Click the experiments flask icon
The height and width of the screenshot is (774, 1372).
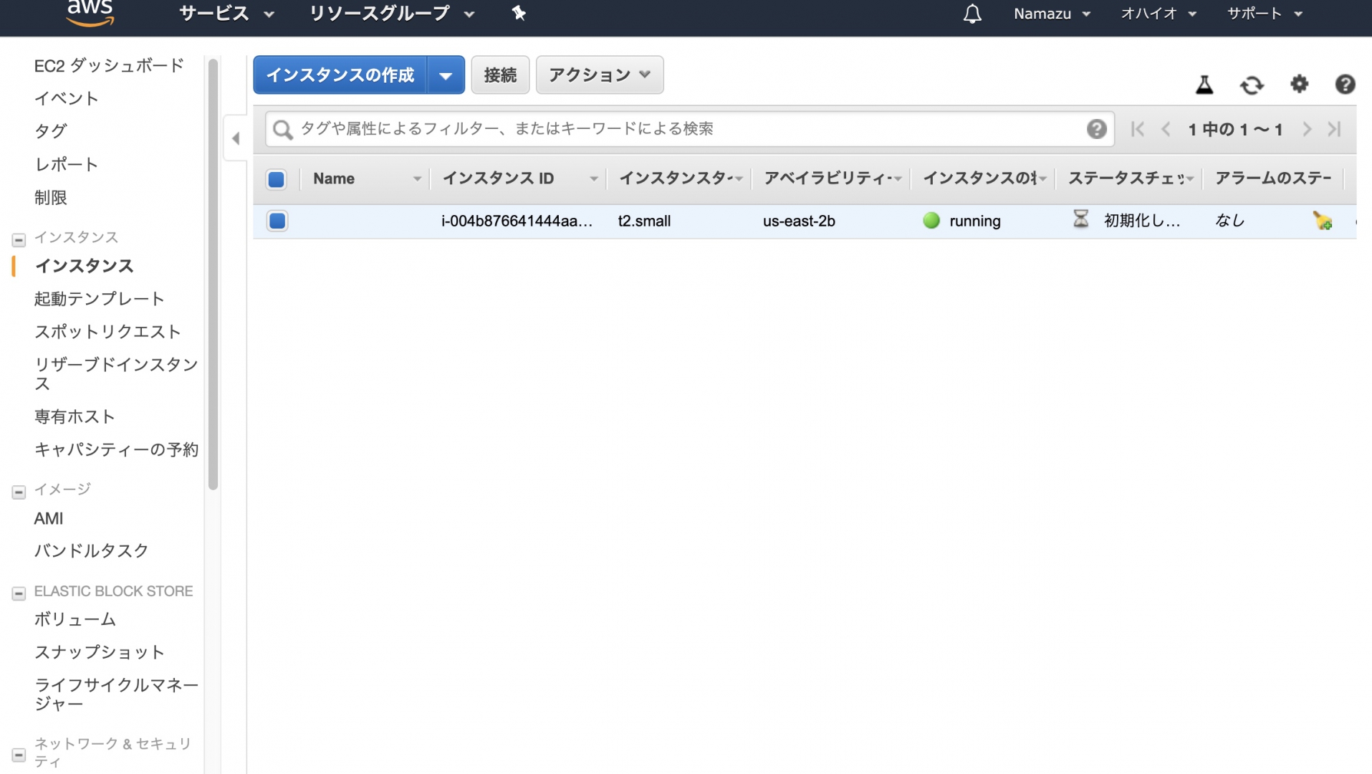pyautogui.click(x=1204, y=85)
